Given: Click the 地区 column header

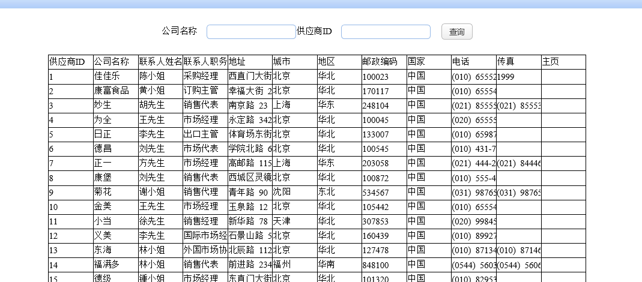Looking at the screenshot, I should tap(339, 62).
